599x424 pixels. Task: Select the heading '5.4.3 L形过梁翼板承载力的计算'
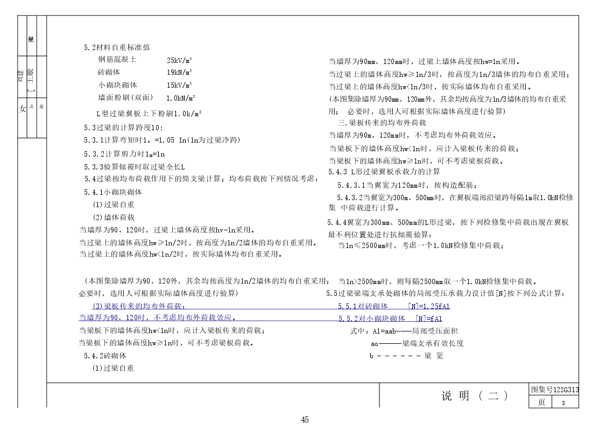[x=384, y=172]
